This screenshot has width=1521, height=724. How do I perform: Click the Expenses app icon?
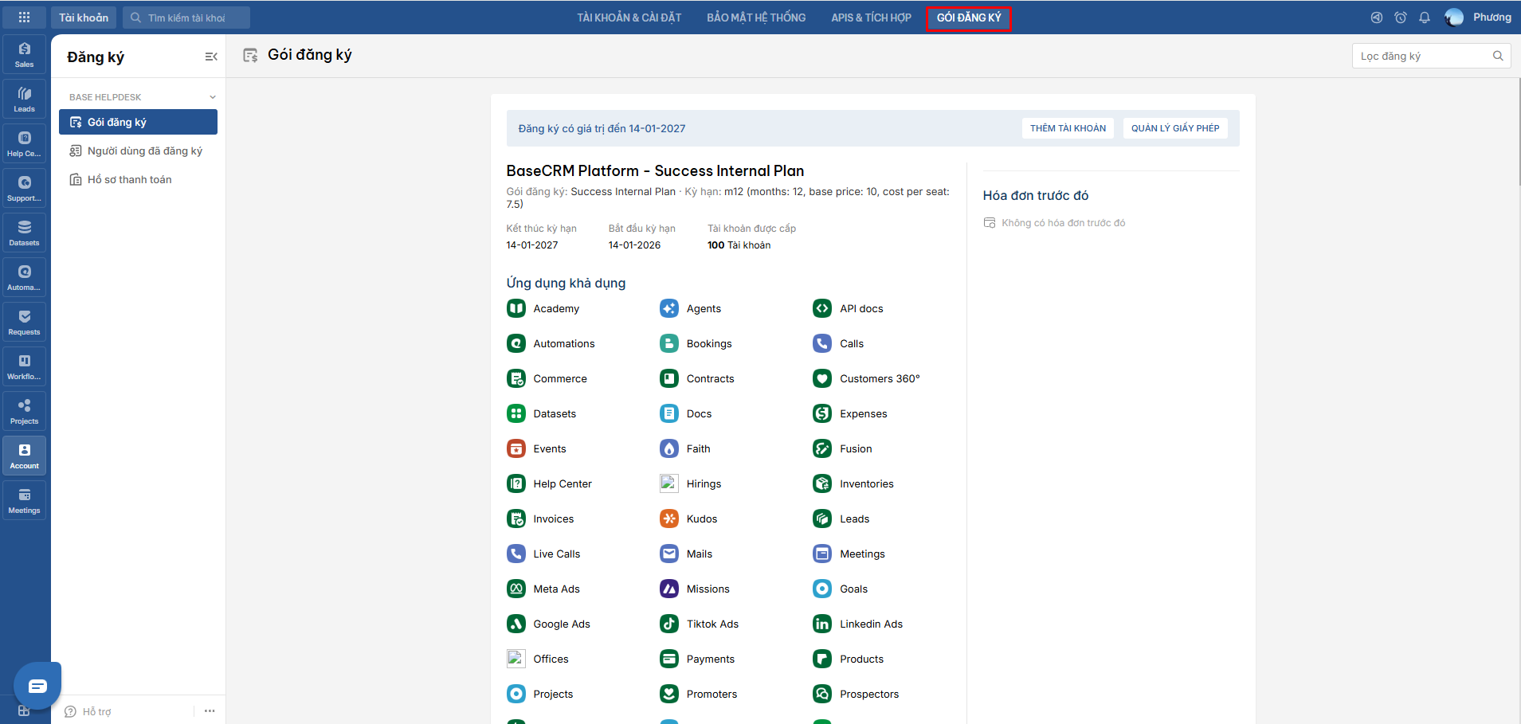pos(822,413)
